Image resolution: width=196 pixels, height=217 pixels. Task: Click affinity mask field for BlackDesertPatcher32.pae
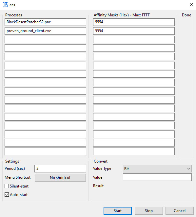(134, 22)
